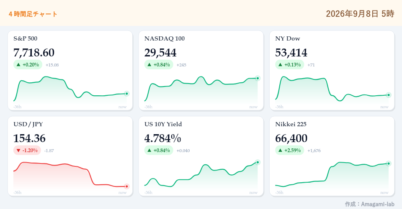
Task: Click the NASDAQ 100 card title
Action: click(164, 38)
